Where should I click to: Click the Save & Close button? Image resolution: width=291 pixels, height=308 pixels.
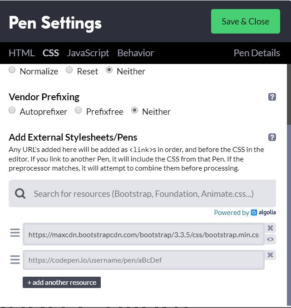246,21
